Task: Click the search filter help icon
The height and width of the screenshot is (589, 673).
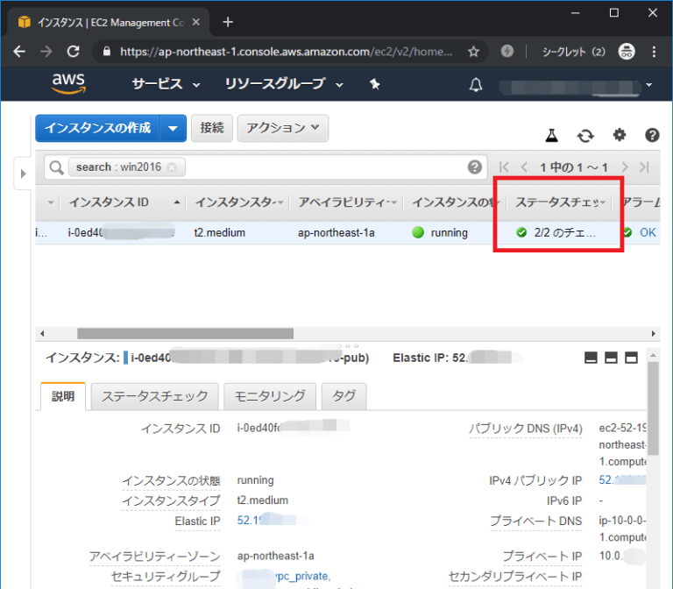Action: 474,167
